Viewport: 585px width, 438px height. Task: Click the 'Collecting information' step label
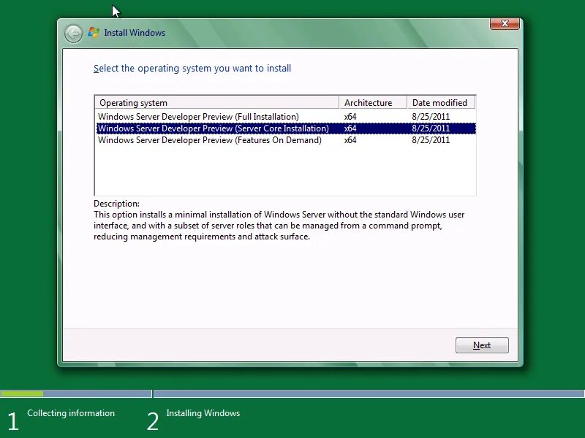[71, 413]
